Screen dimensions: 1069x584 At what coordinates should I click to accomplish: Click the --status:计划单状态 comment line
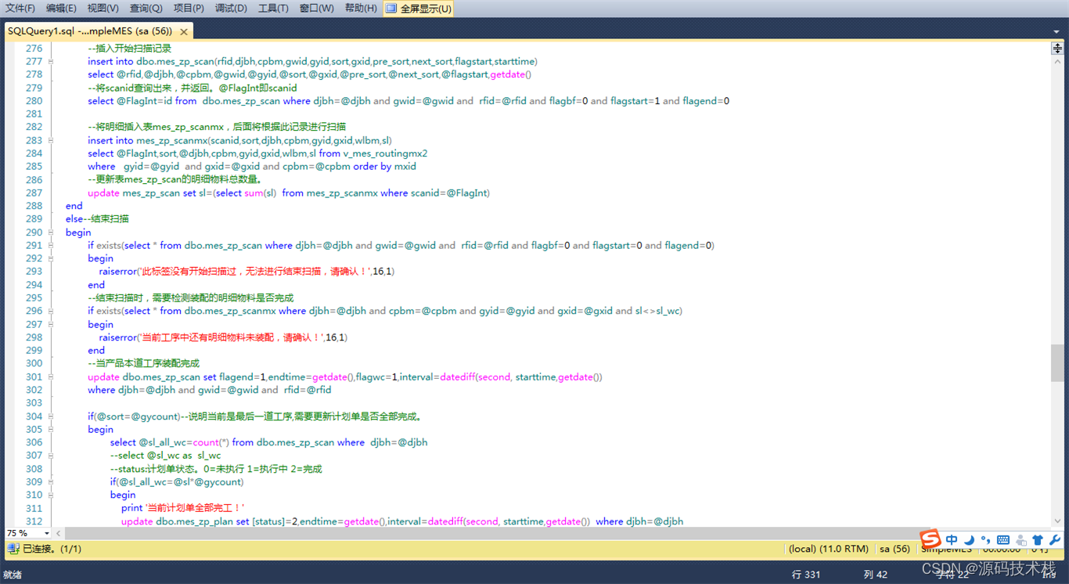(216, 469)
